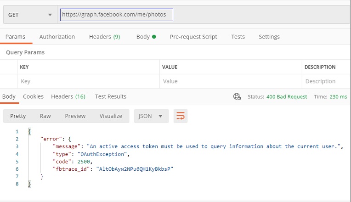The image size is (351, 202).
Task: Open the response Cookies tab
Action: coord(34,96)
